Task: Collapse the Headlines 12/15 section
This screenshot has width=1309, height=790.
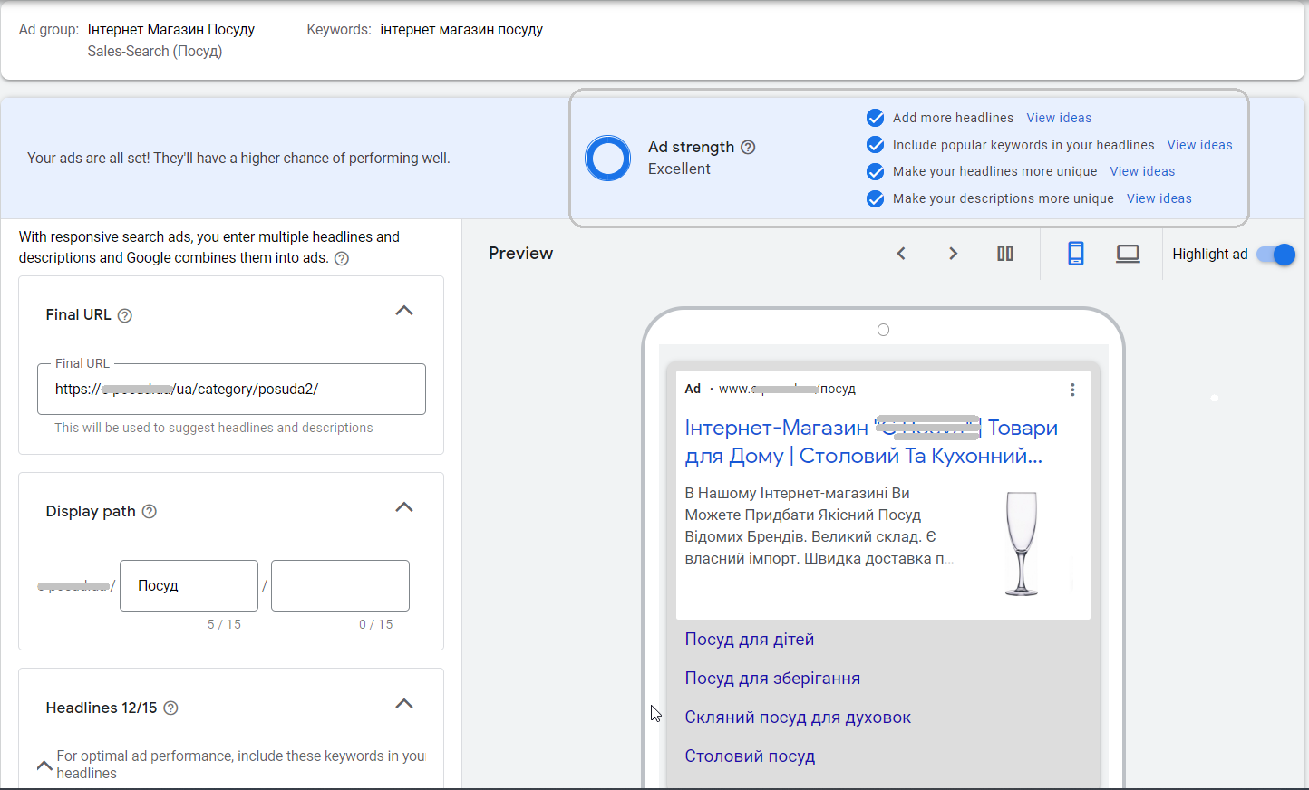Action: pos(404,704)
